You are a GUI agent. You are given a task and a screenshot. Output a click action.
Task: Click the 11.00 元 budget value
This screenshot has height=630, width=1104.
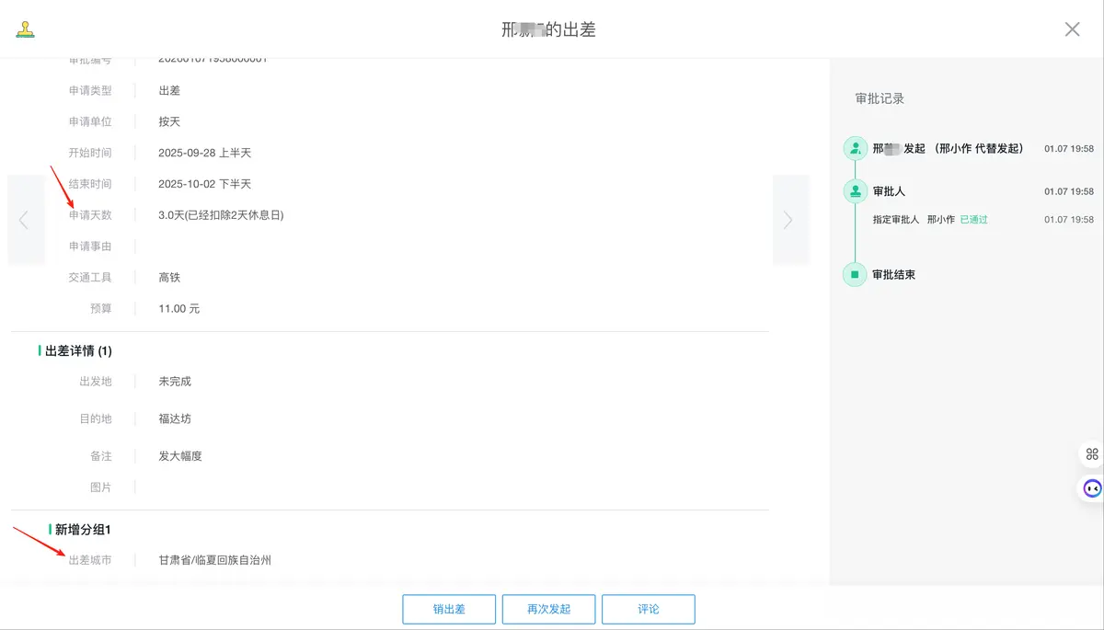coord(178,309)
